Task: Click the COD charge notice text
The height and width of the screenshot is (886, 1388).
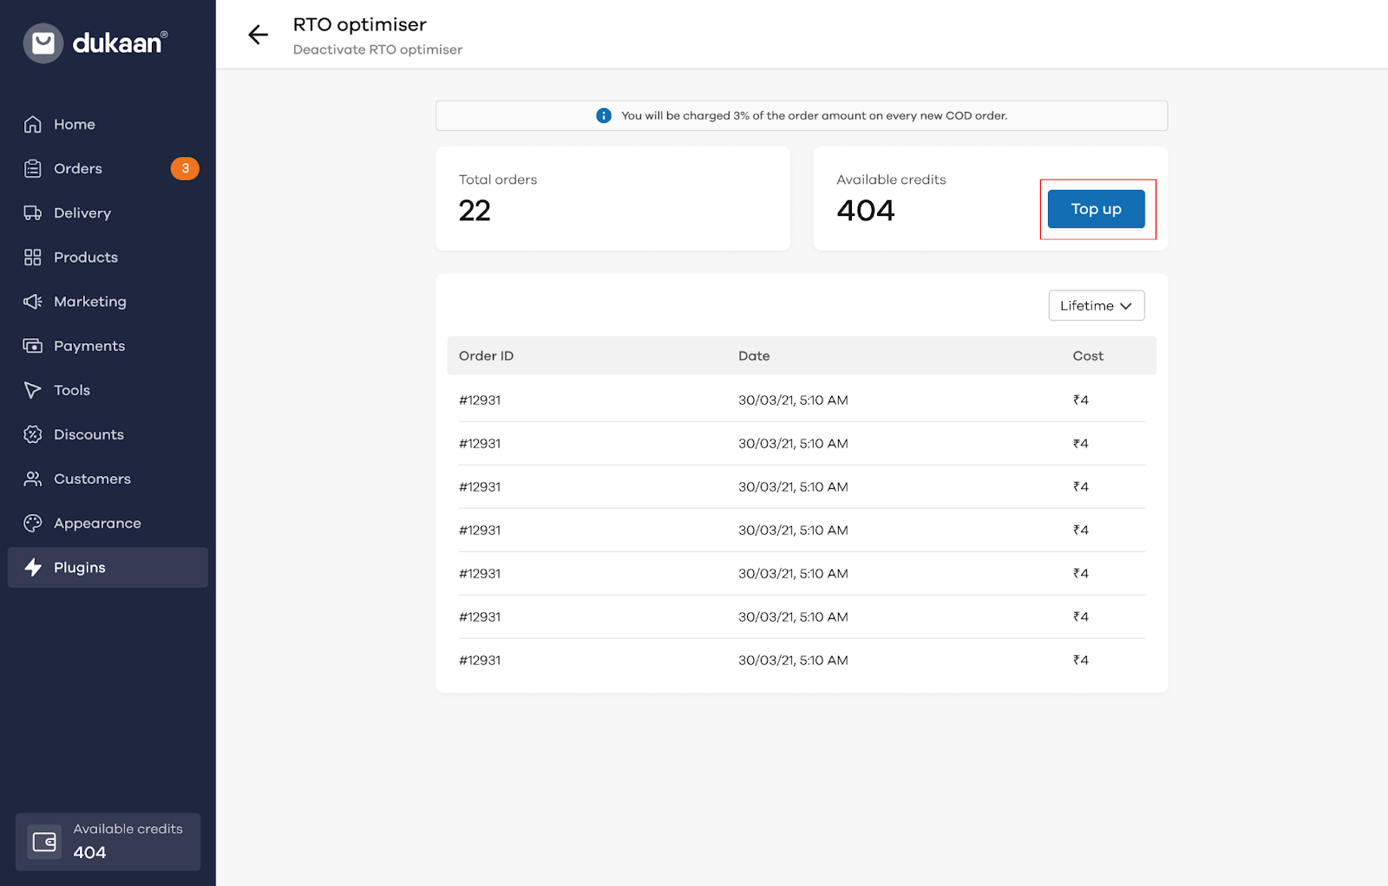Action: click(x=814, y=115)
